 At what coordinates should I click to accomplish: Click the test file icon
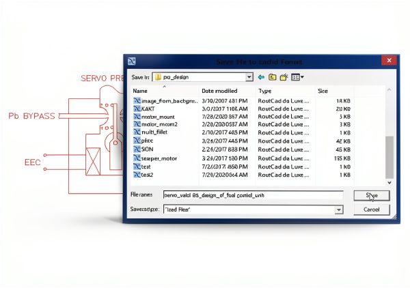pos(137,167)
